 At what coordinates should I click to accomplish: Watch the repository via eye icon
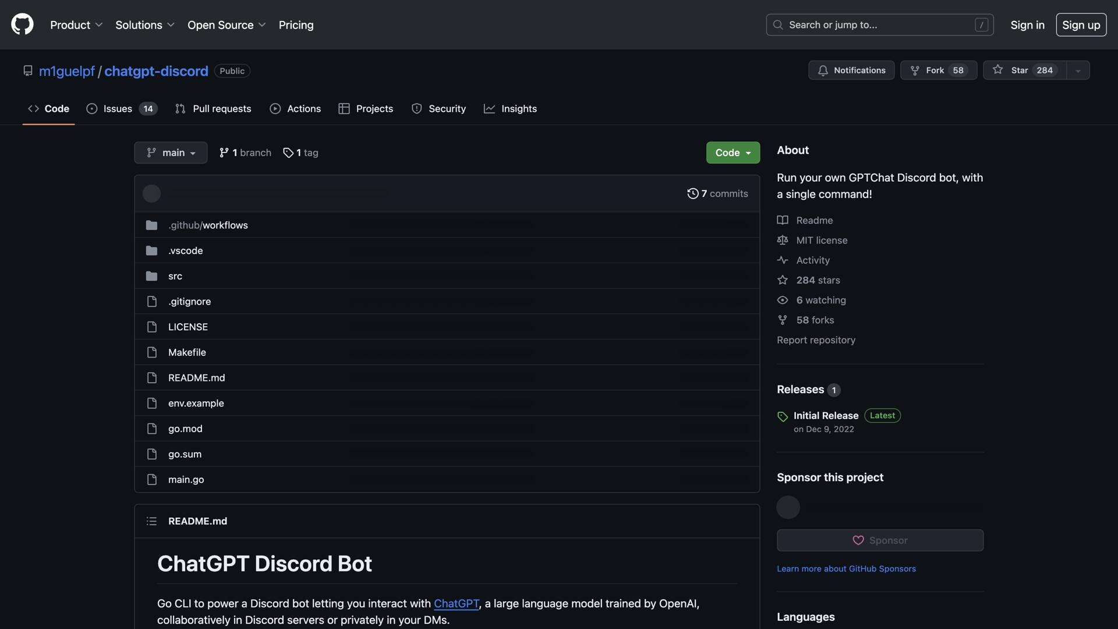[782, 300]
